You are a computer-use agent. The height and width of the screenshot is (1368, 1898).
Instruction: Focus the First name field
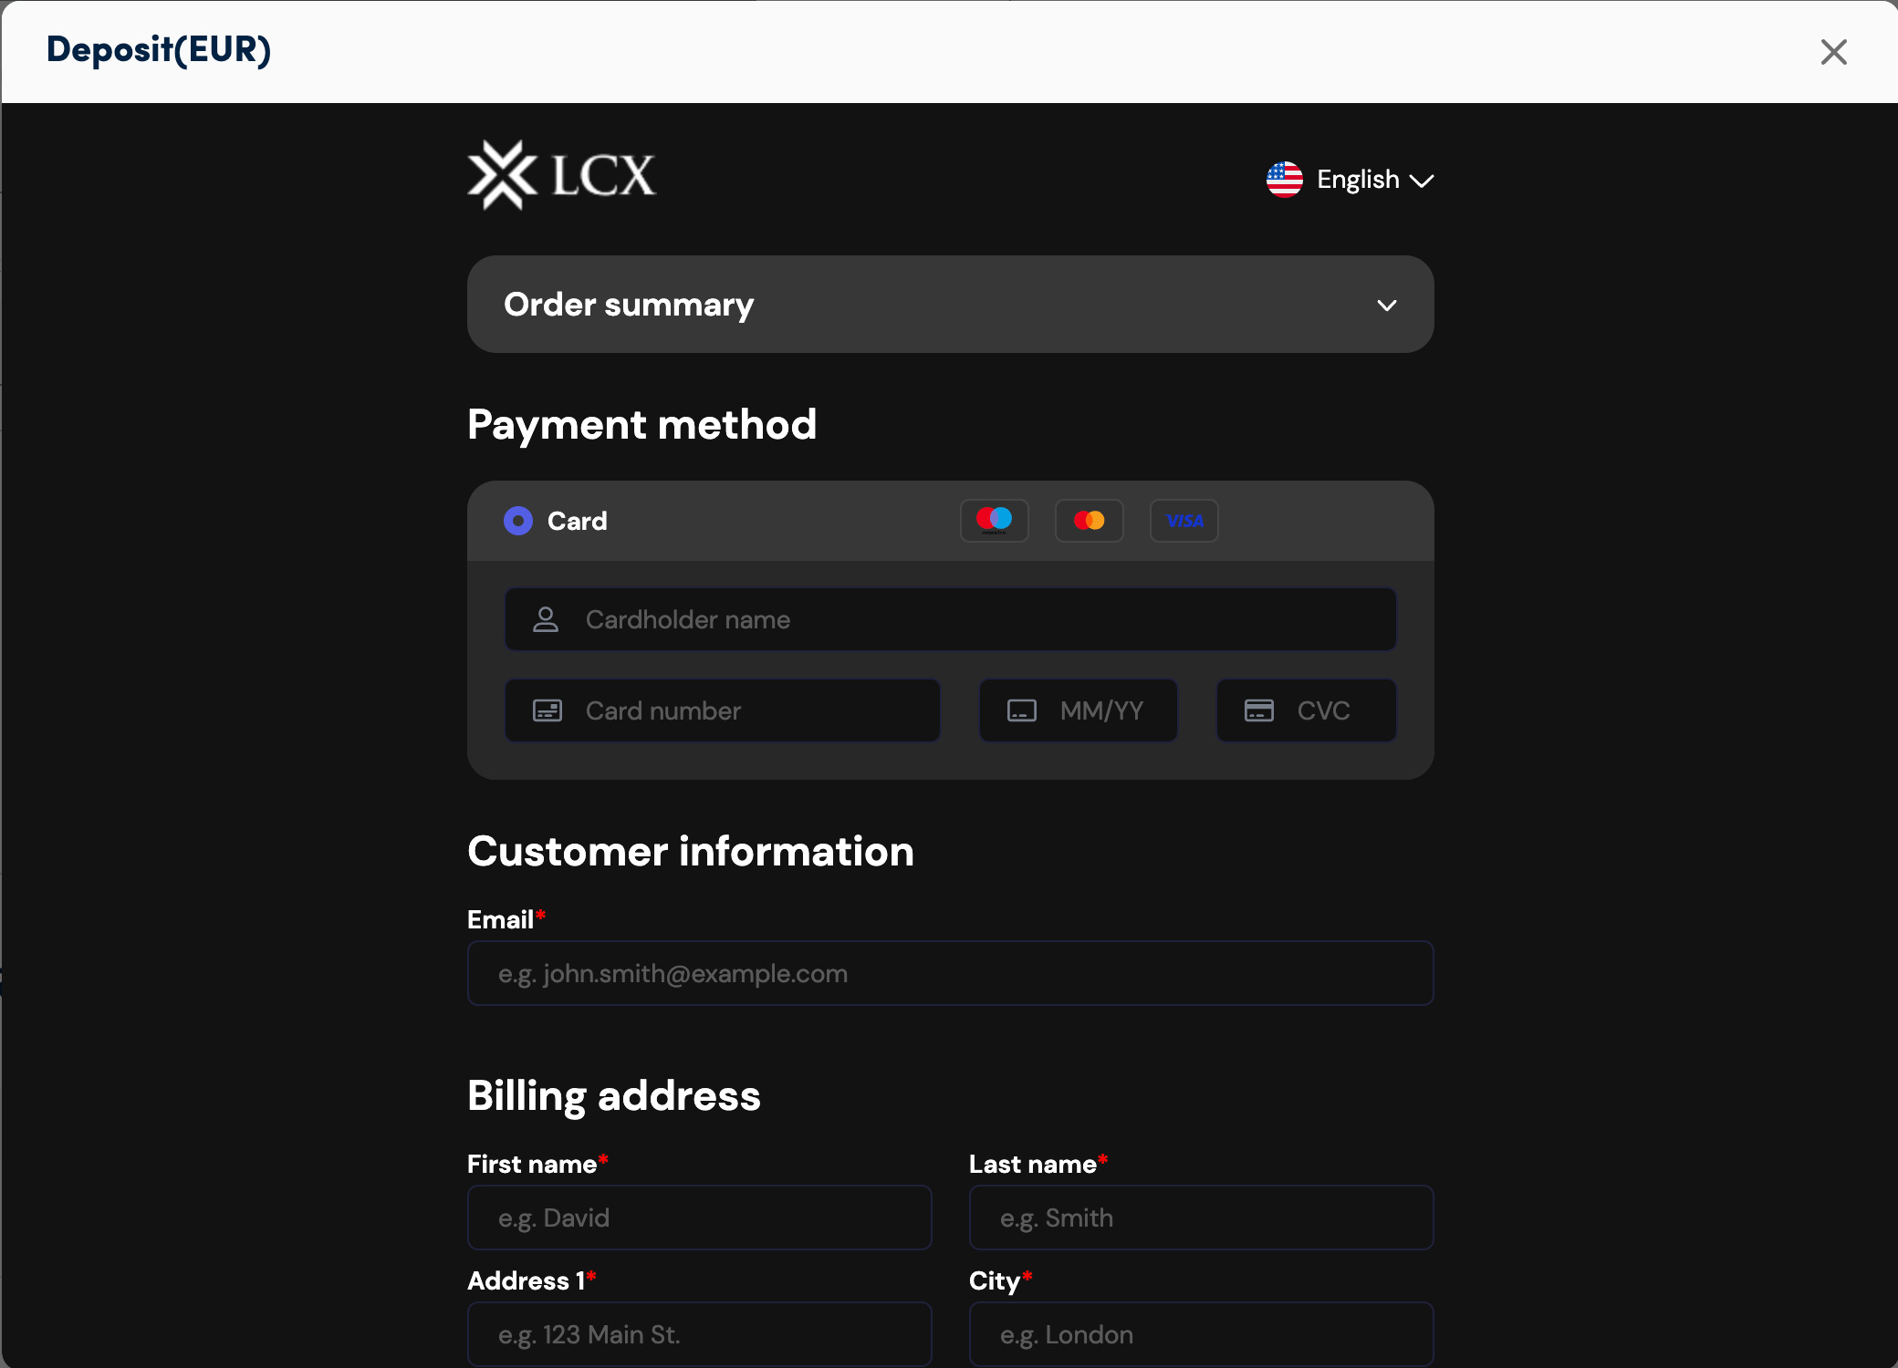[699, 1218]
